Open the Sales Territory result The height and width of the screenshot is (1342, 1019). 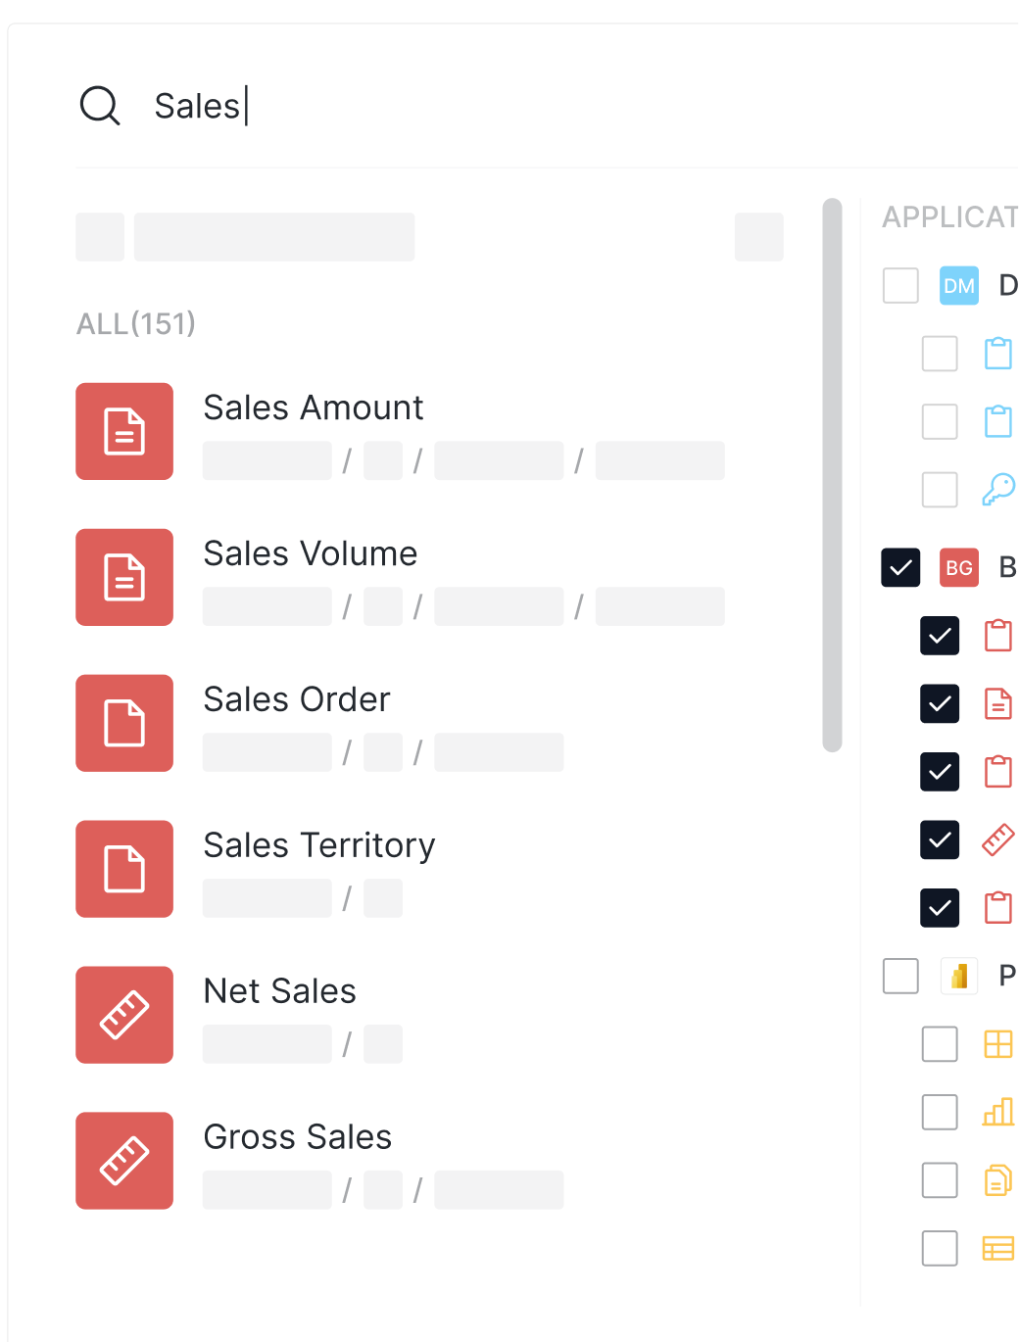point(318,845)
